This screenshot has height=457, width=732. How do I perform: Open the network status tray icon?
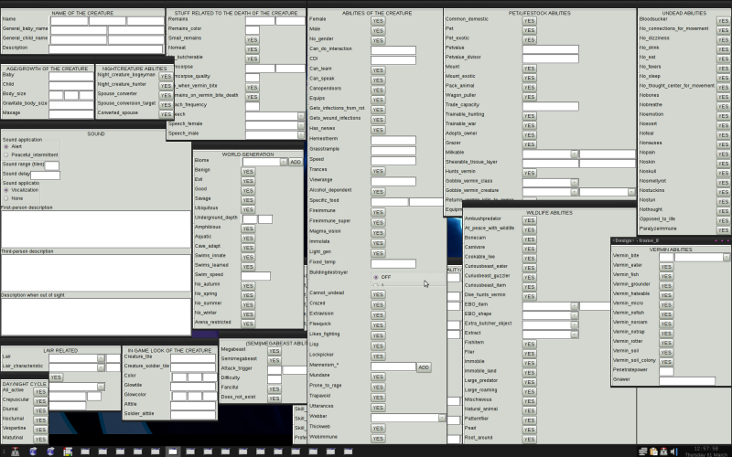pos(643,452)
